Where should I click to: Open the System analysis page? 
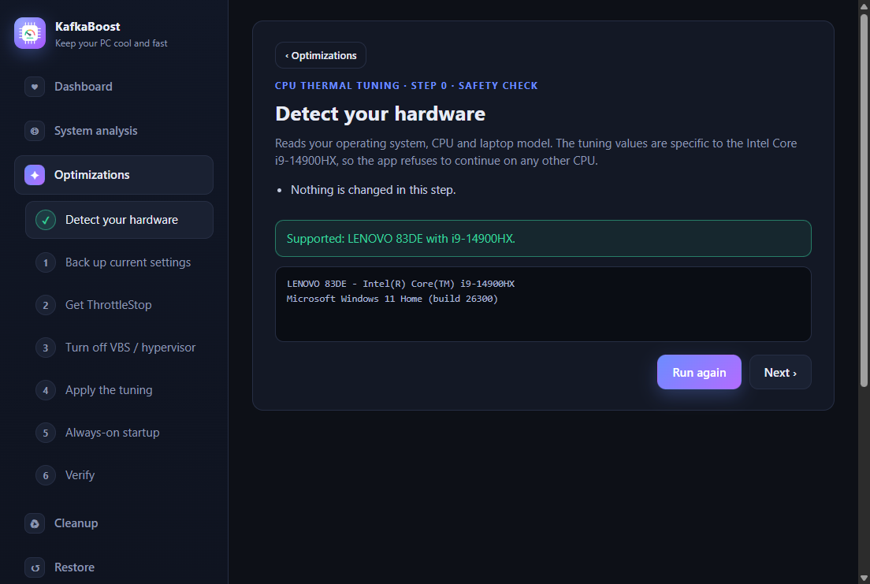pyautogui.click(x=113, y=131)
